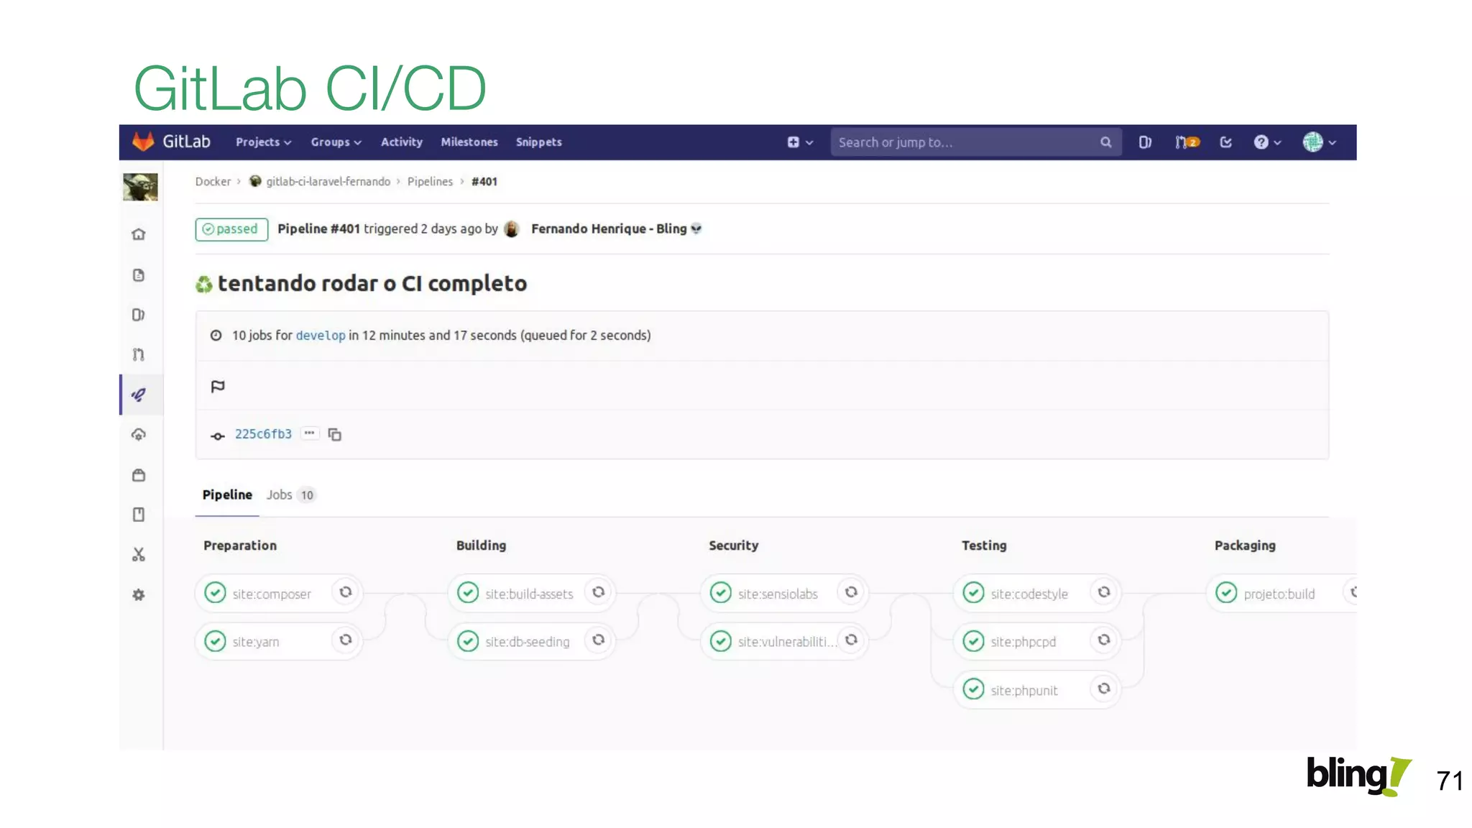Retry the site:db-seeding job
1472x828 pixels.
[599, 640]
